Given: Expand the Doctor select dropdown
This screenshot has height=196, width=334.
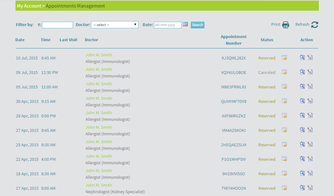Looking at the screenshot, I should (115, 25).
